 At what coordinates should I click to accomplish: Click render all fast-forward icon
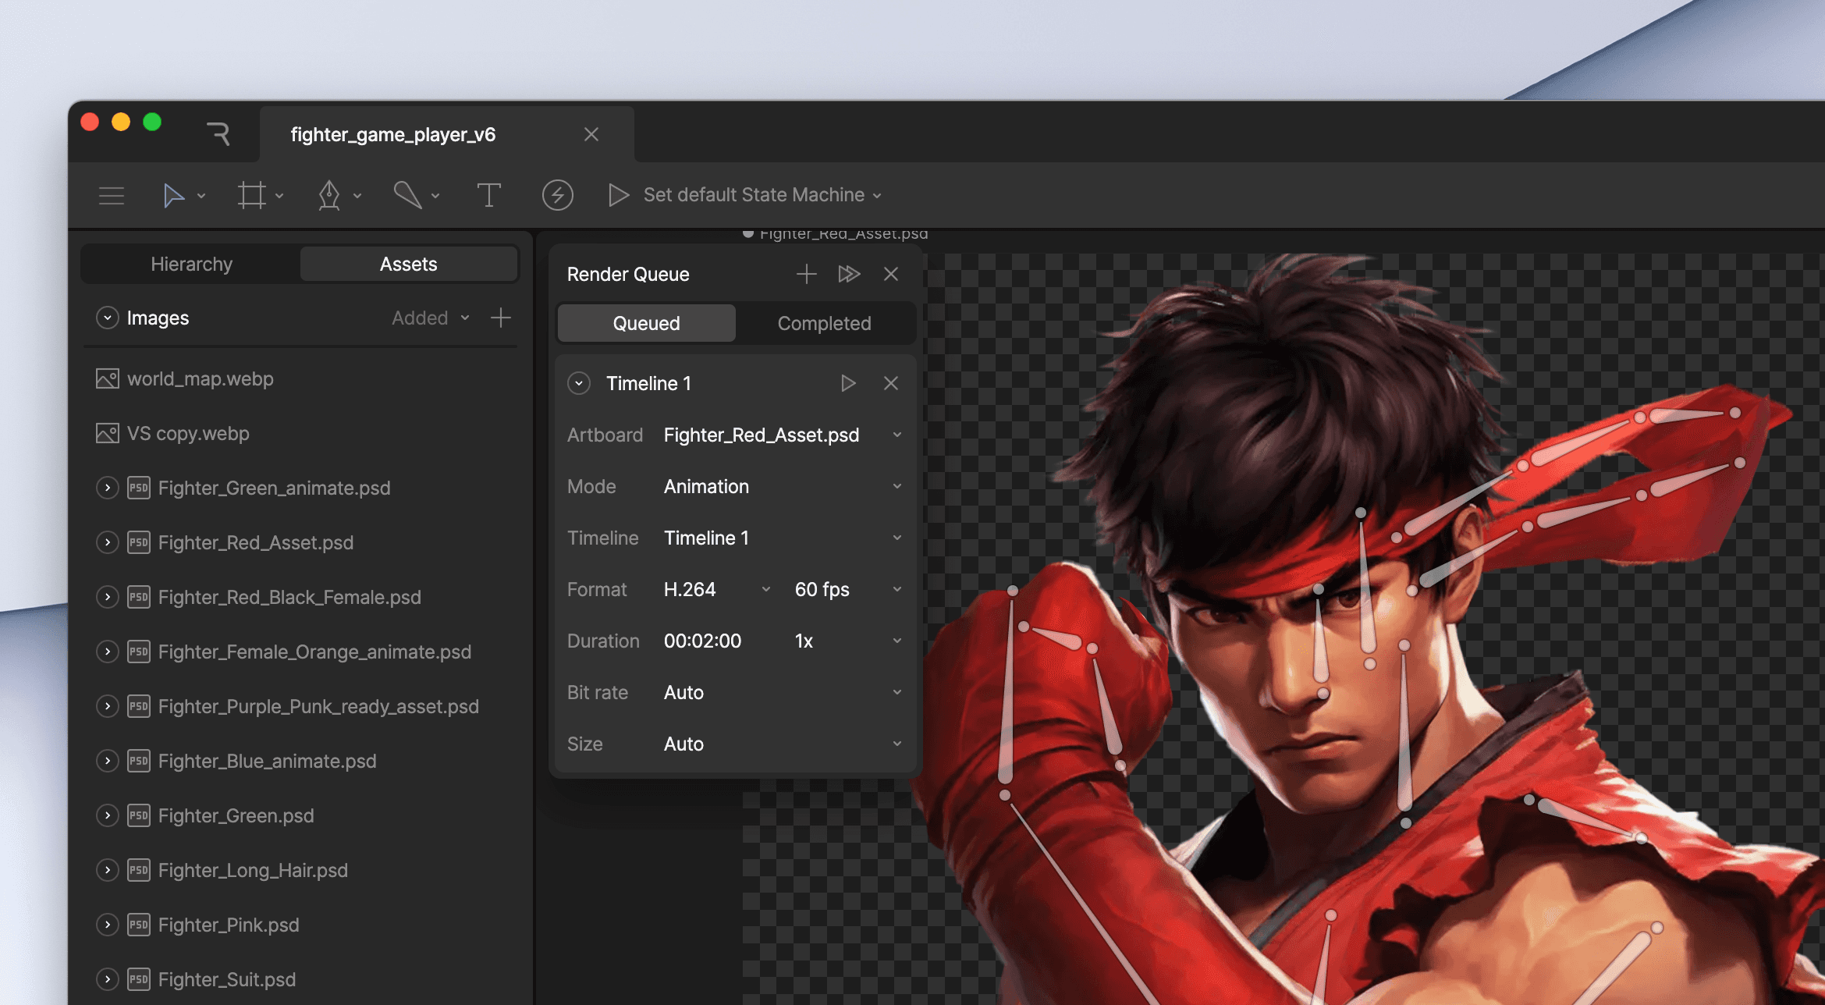tap(849, 274)
